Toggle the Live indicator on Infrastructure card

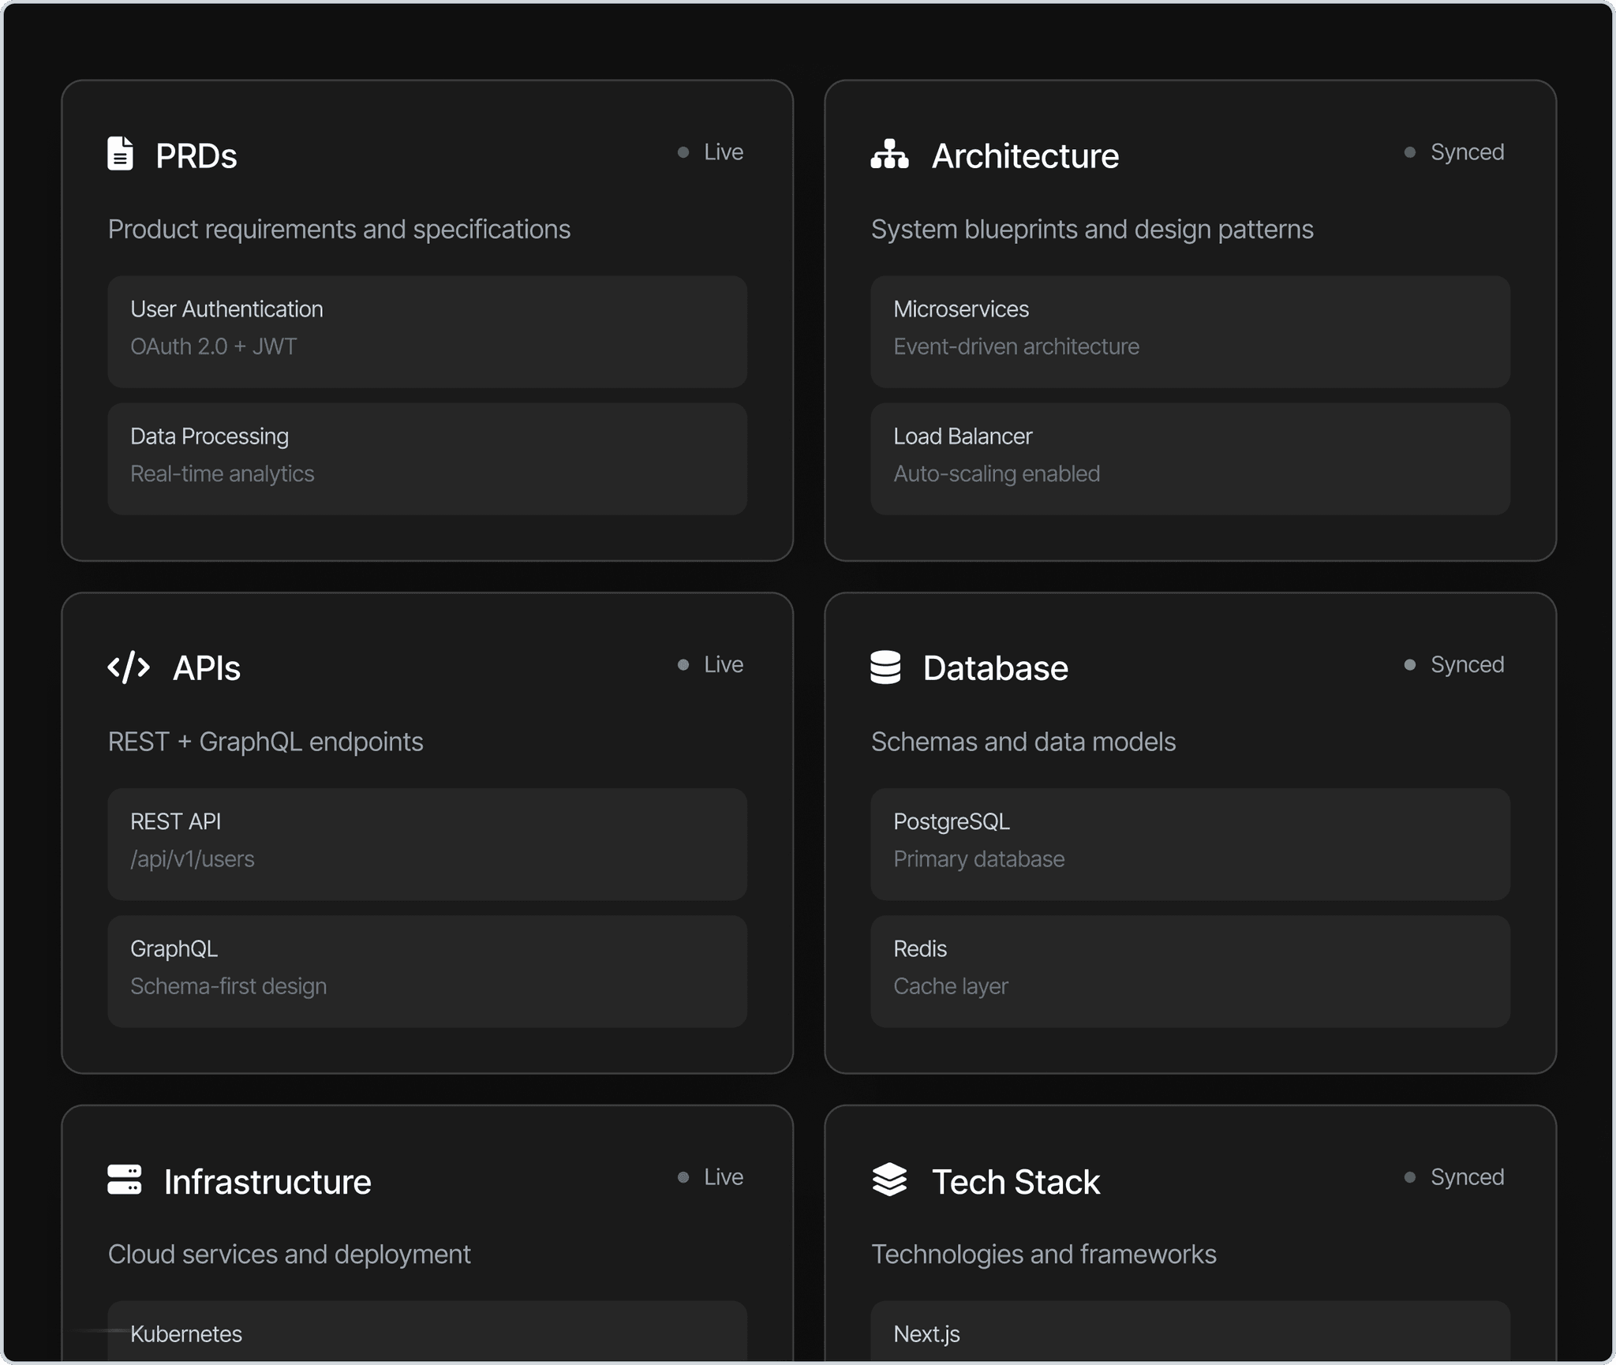coord(682,1176)
